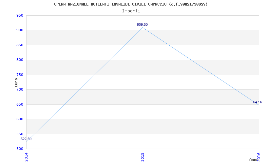Click the 500 y-axis value
Viewport: 262px width, 163px height.
click(20, 149)
